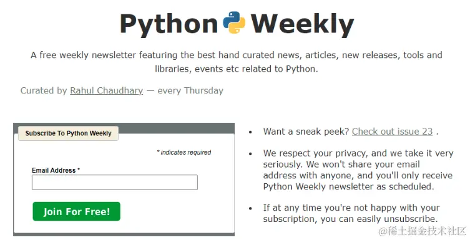
Task: Click the green 'Join For Free!' button
Action: [x=76, y=211]
